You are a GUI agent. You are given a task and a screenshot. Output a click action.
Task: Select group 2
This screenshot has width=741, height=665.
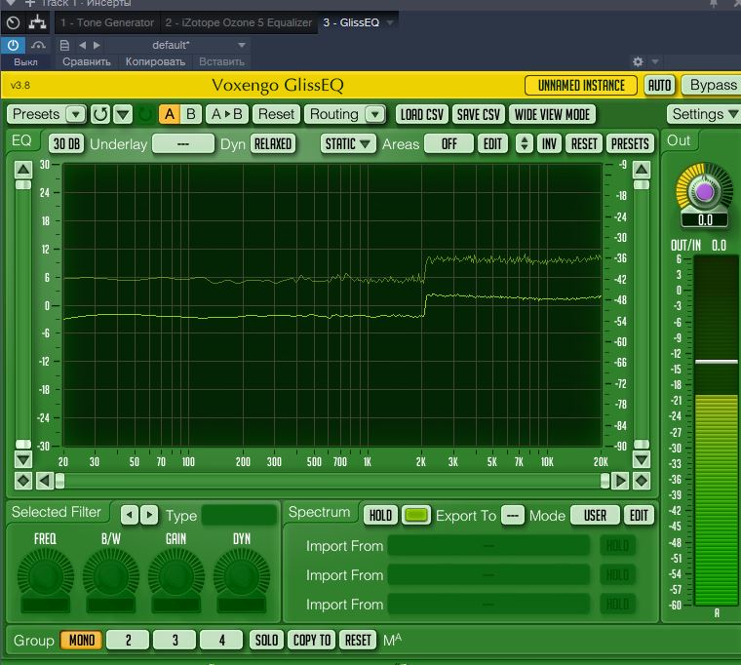coord(128,640)
